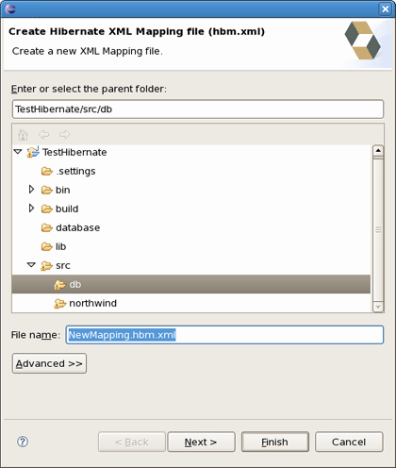Collapse the TestHibernate project node
This screenshot has width=396, height=468.
point(18,152)
